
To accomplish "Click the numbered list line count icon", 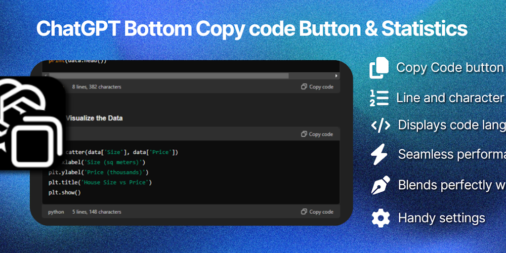I will coord(379,98).
